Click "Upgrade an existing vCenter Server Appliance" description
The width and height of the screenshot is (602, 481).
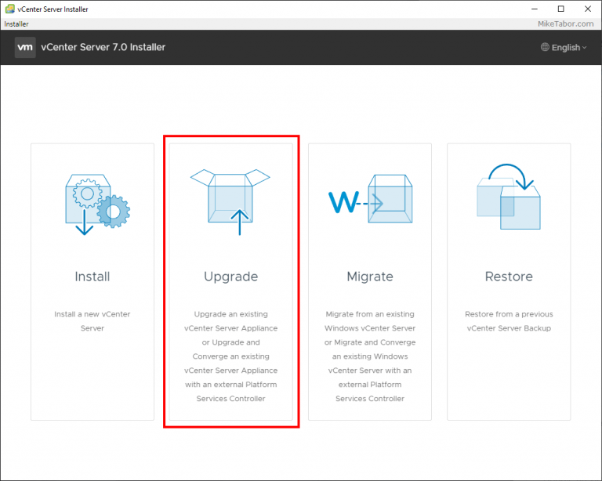pyautogui.click(x=230, y=356)
